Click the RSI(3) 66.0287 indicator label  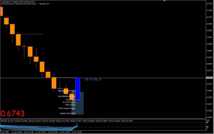pos(127,121)
